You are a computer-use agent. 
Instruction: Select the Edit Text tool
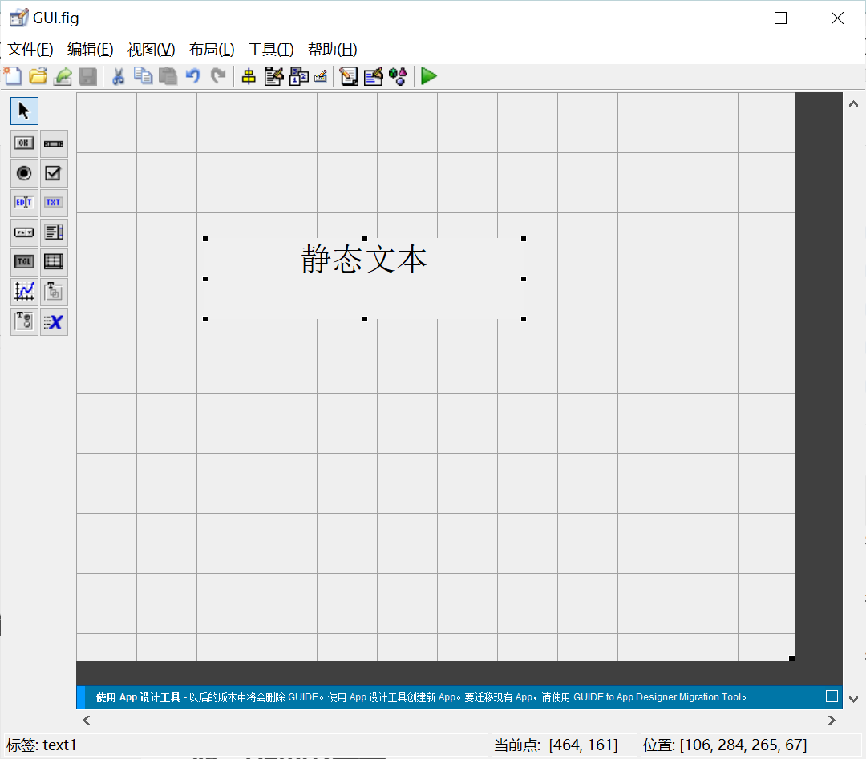23,203
